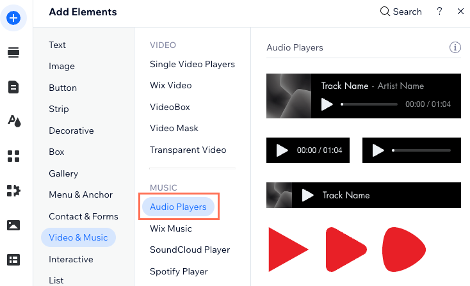Select the Audio Players menu item
This screenshot has height=286, width=470.
179,207
